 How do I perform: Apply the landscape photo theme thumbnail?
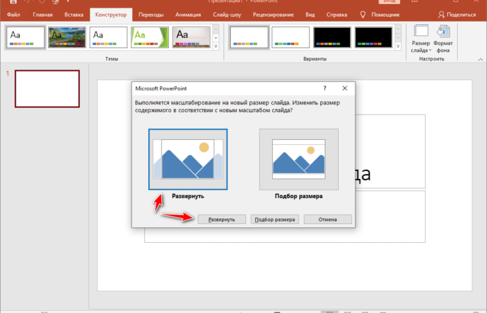(x=67, y=38)
